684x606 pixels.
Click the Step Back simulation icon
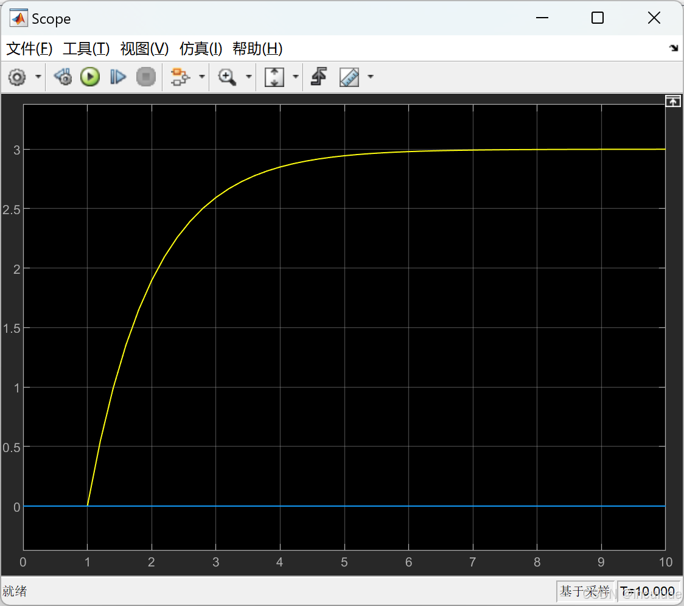[x=63, y=77]
